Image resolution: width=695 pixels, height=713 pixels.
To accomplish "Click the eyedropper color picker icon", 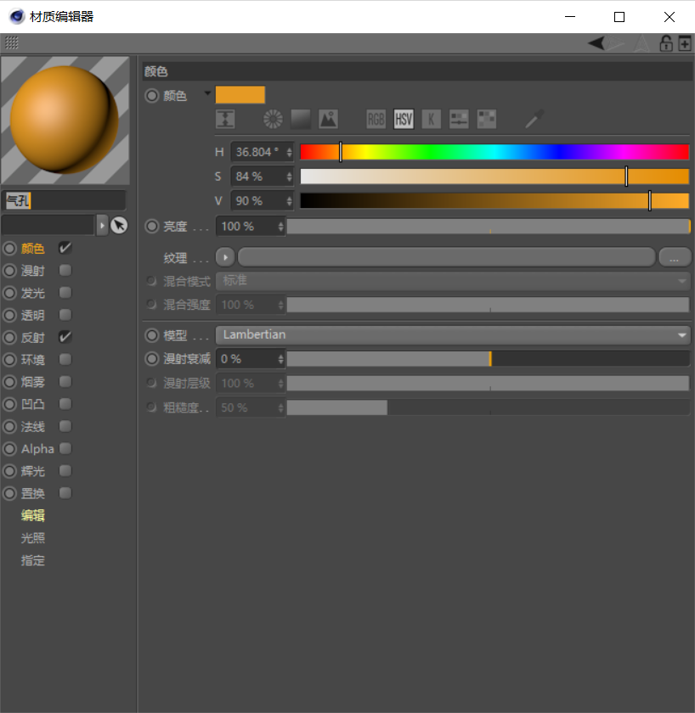I will coord(534,120).
